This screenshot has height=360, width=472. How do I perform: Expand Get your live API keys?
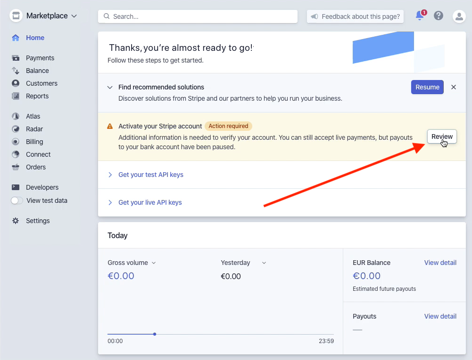(x=149, y=202)
